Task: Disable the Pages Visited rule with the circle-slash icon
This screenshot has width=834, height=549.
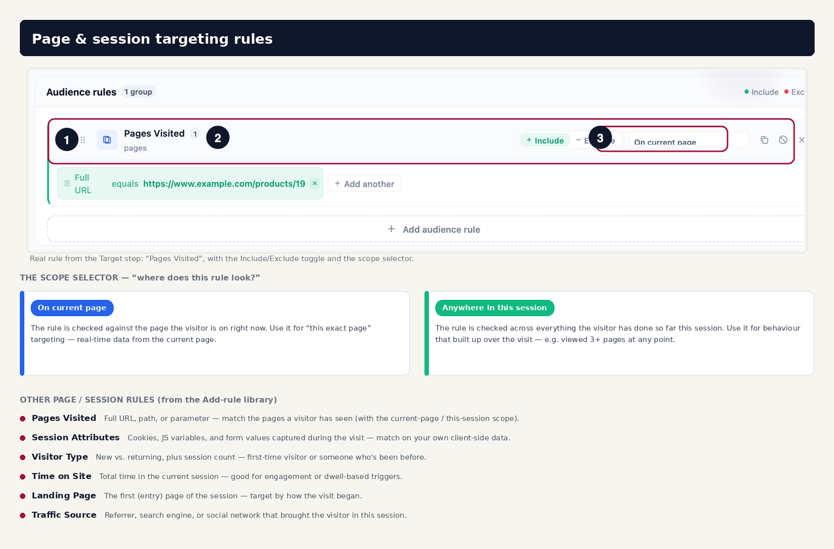Action: (783, 140)
